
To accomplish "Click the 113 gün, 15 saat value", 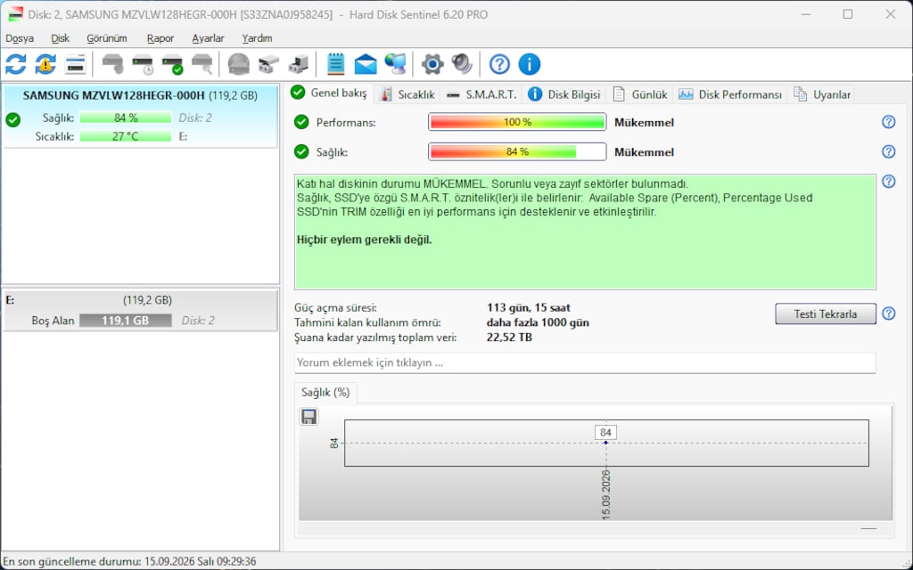I will pyautogui.click(x=529, y=307).
